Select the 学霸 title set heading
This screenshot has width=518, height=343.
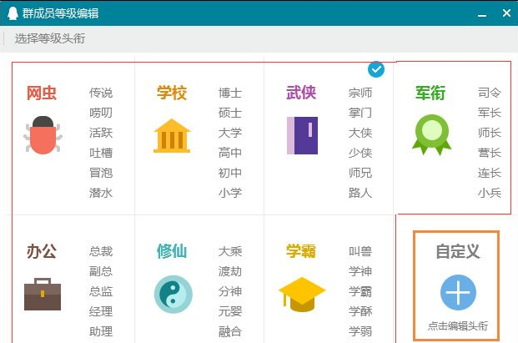301,251
